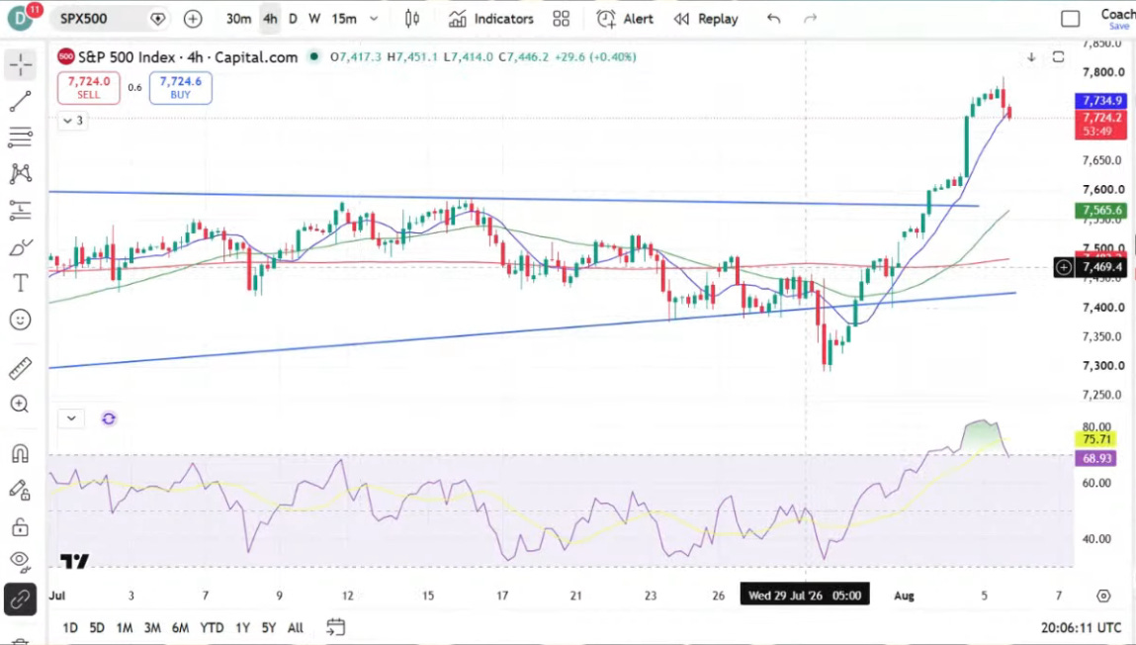Toggle lock all drawing tools

pos(21,527)
